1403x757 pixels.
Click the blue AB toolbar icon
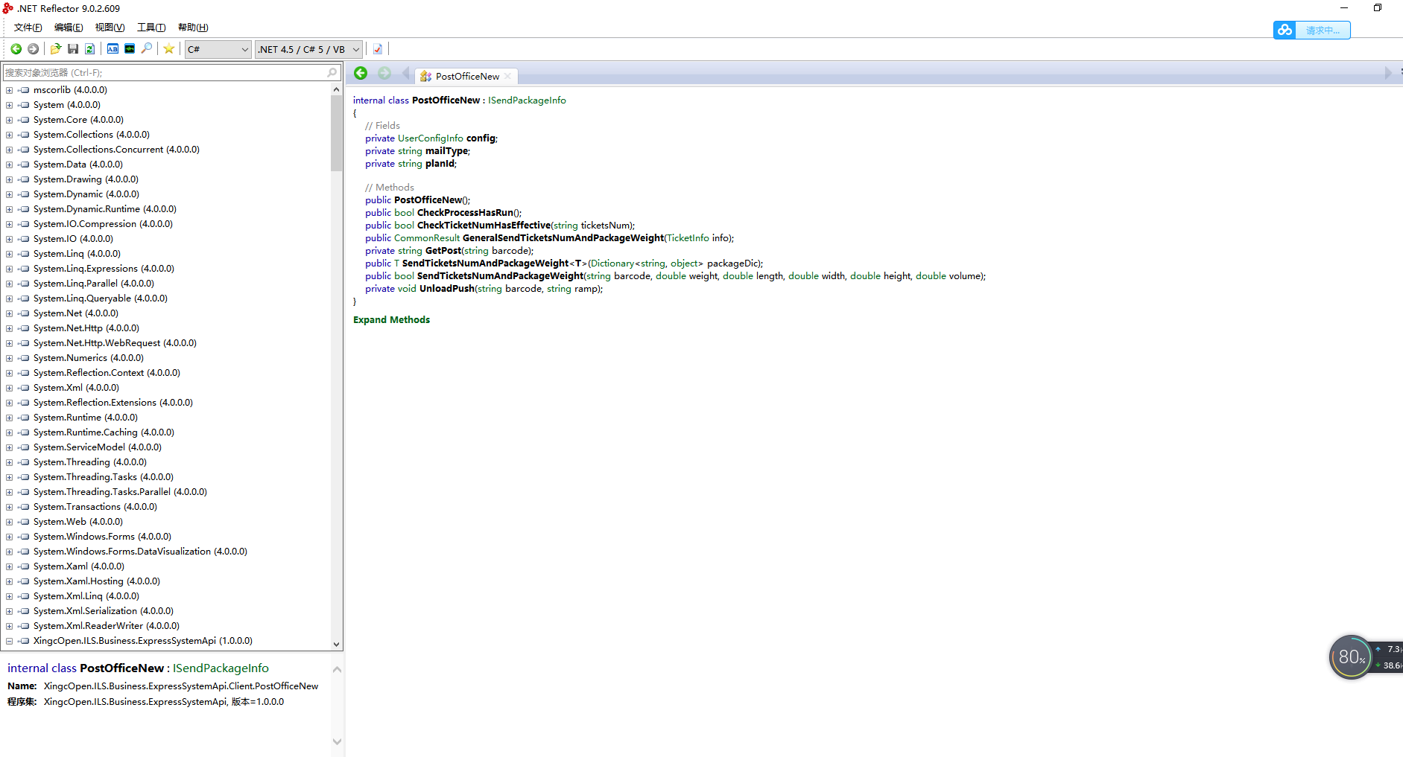(113, 49)
